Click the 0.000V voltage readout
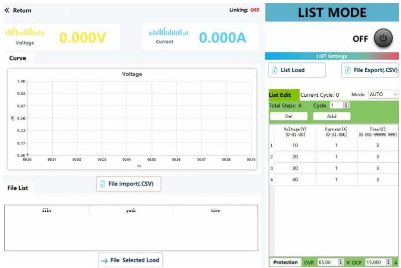Image resolution: width=401 pixels, height=268 pixels. [82, 38]
